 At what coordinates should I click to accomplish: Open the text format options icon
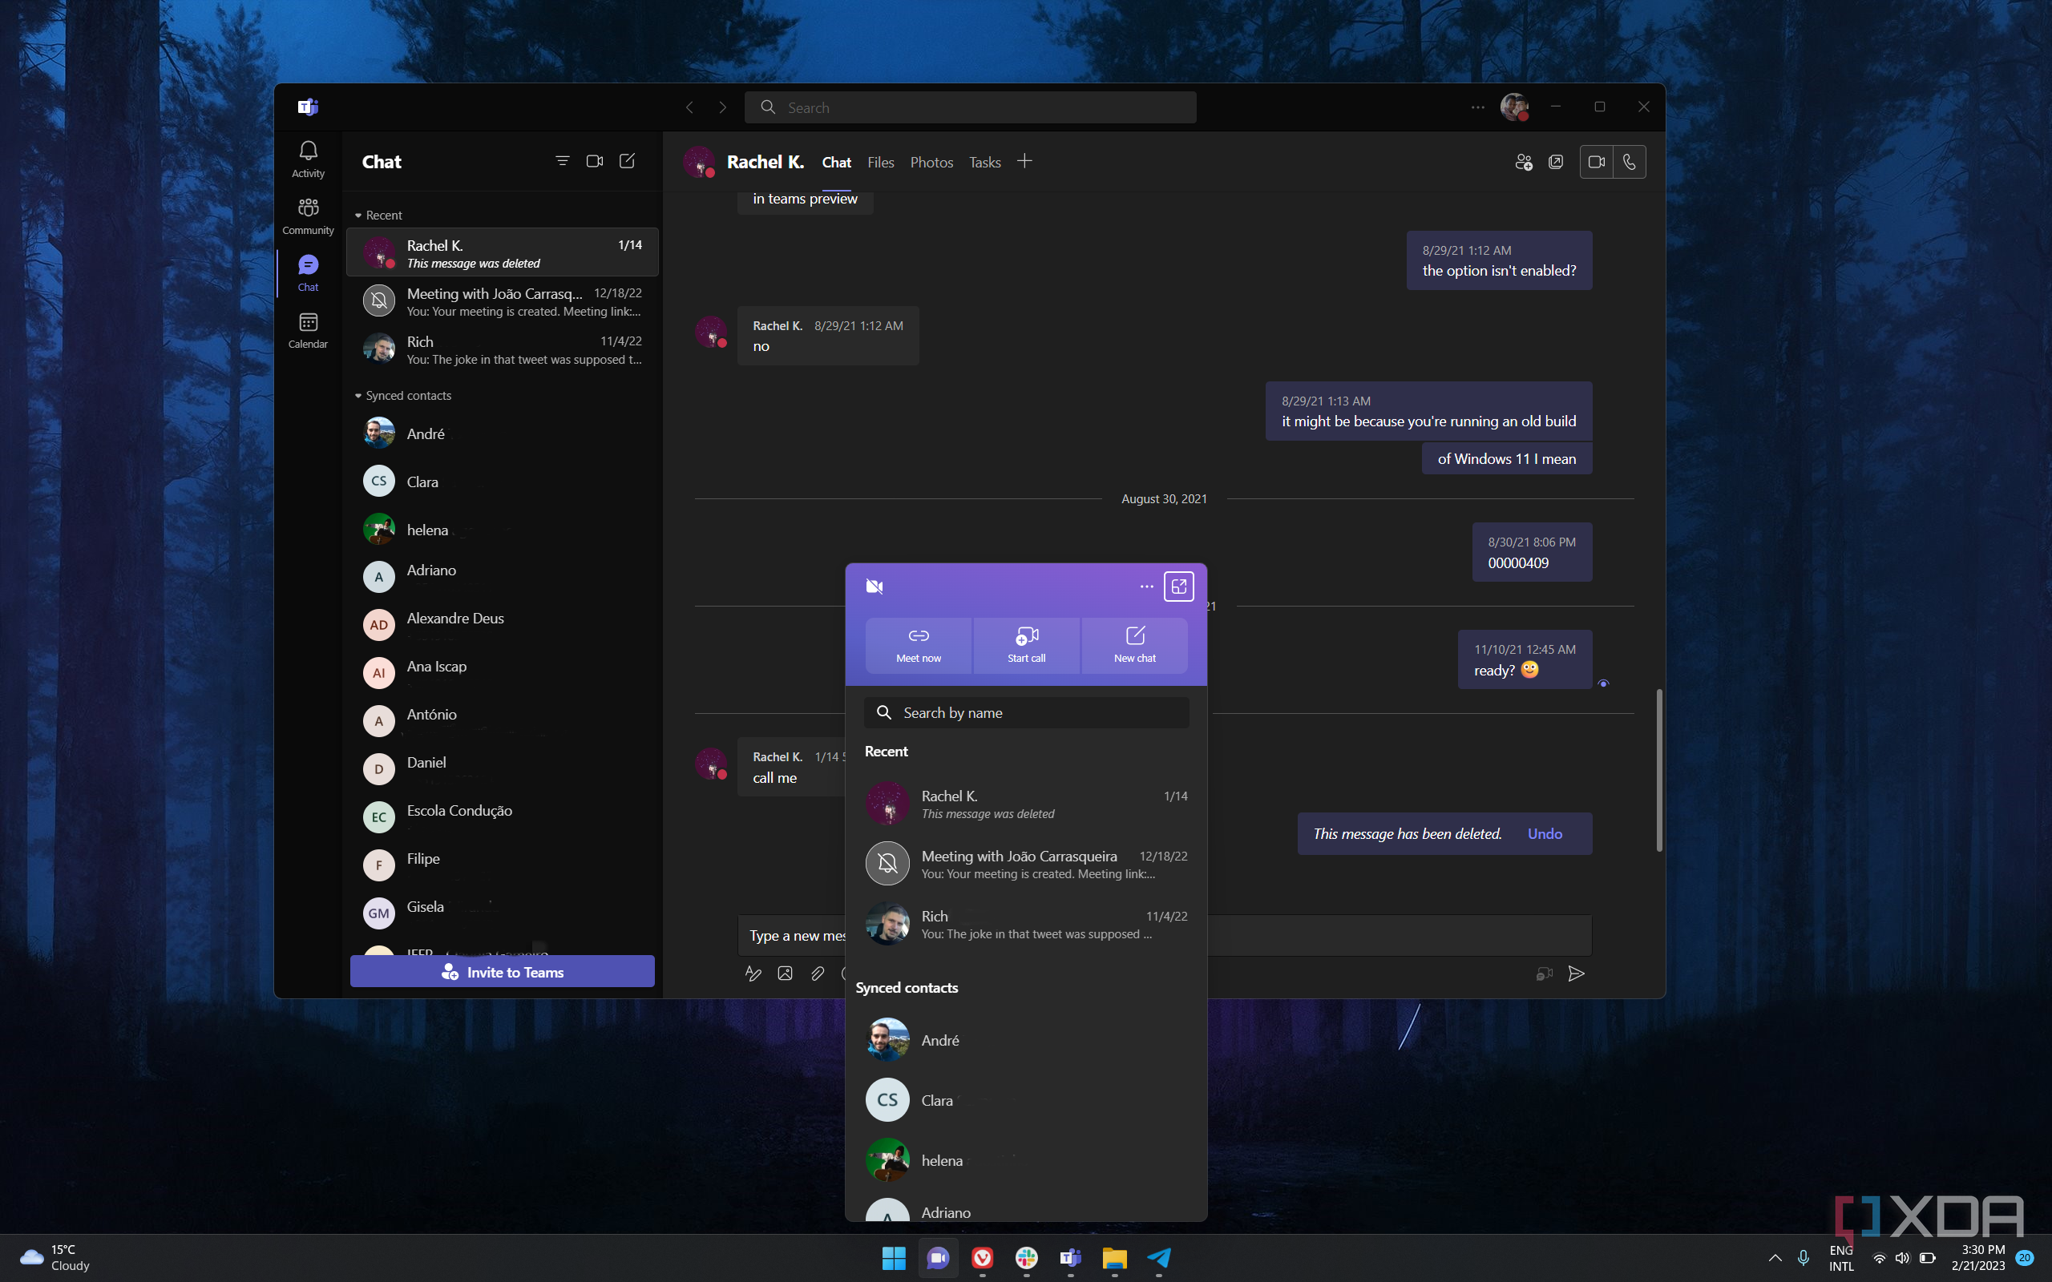click(753, 974)
